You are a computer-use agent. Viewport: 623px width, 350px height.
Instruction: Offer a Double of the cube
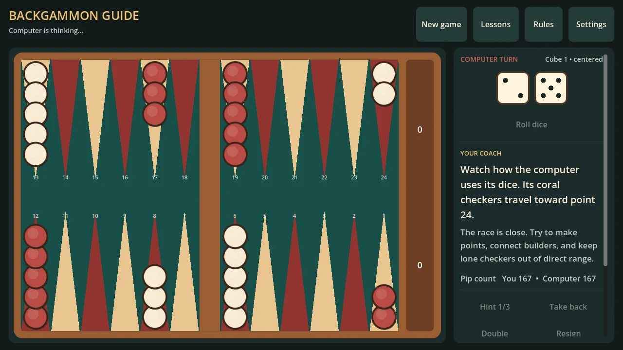495,333
